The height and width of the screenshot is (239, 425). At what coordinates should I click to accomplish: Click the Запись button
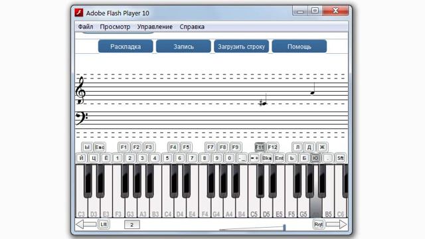tap(183, 46)
